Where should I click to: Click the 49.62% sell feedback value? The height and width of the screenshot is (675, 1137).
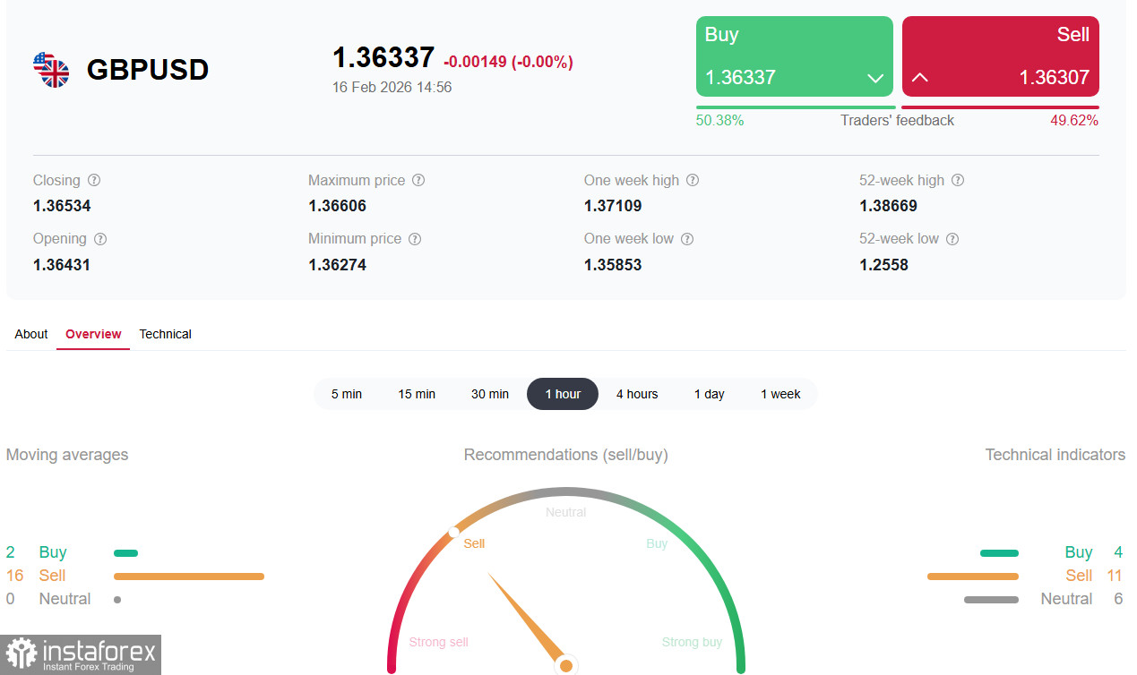tap(1074, 121)
